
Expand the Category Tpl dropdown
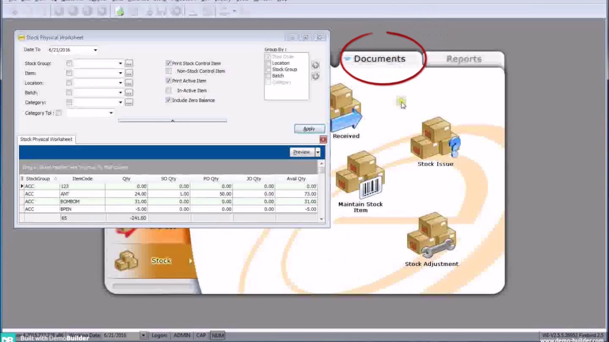click(111, 113)
